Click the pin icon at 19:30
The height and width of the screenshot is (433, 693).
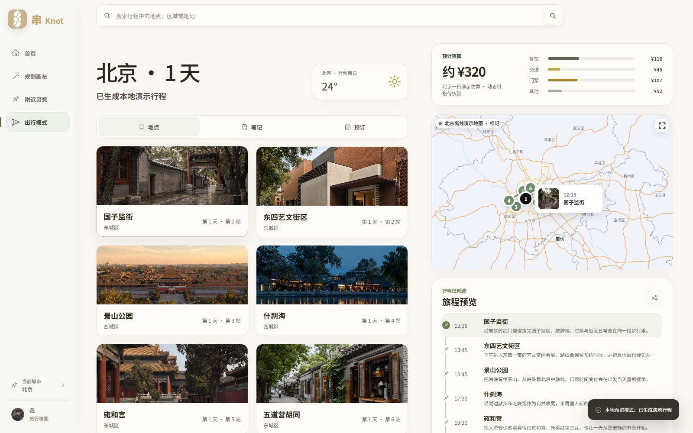(x=446, y=422)
